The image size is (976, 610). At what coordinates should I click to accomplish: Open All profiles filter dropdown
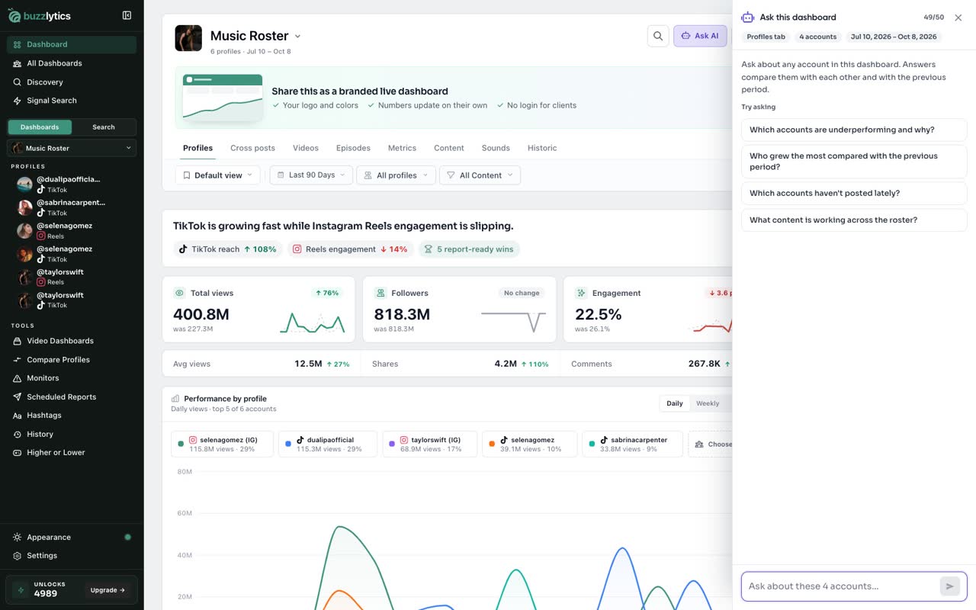pos(396,175)
